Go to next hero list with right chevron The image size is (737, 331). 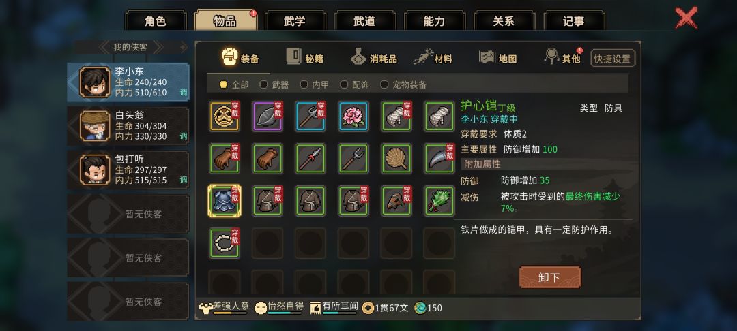pyautogui.click(x=158, y=47)
